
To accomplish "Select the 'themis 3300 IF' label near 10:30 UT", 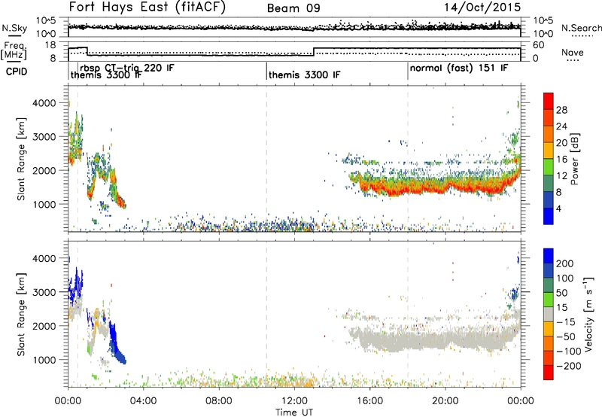I will (x=304, y=75).
